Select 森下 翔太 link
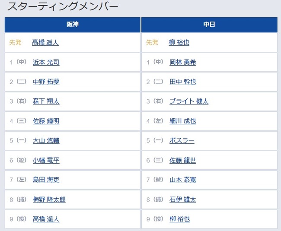The height and width of the screenshot is (231, 281). [x=46, y=101]
